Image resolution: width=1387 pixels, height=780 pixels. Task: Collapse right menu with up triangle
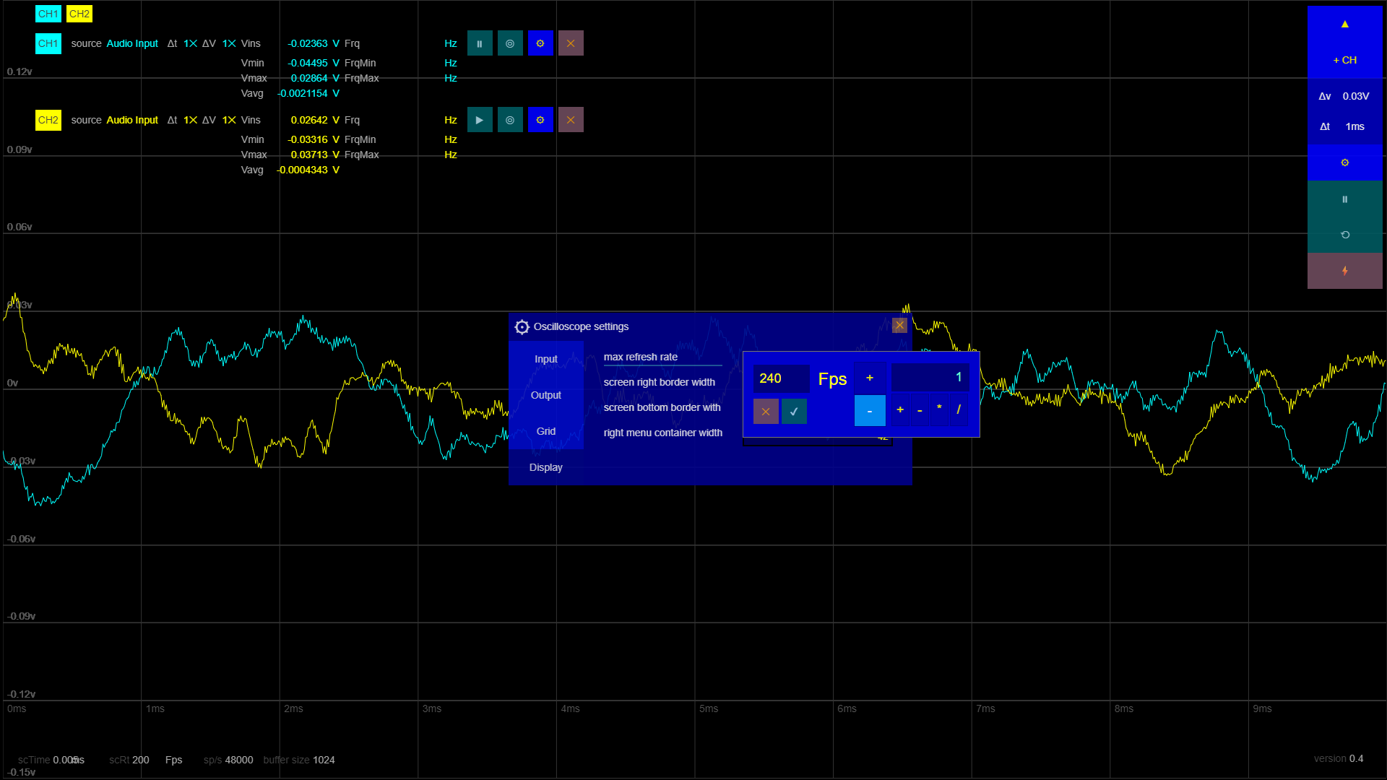[x=1344, y=24]
